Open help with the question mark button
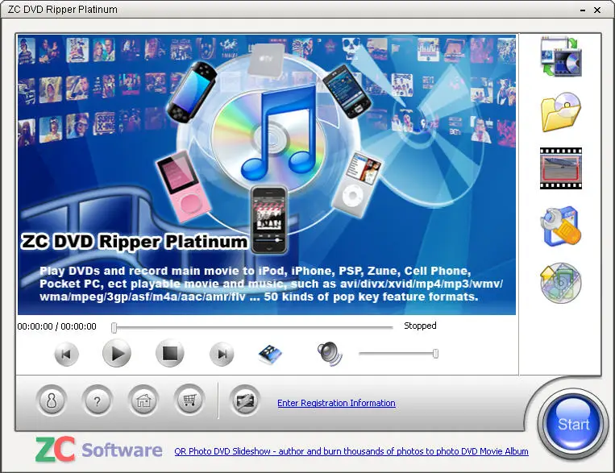This screenshot has height=473, width=615. tap(97, 400)
